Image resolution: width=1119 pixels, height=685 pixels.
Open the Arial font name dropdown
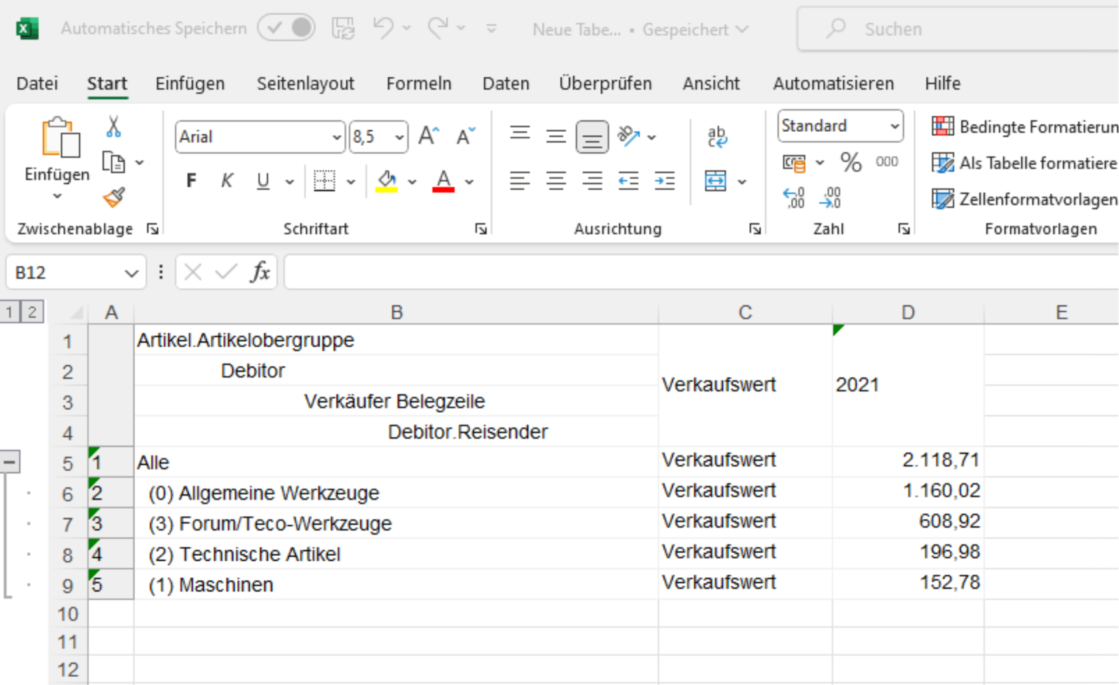pos(337,138)
